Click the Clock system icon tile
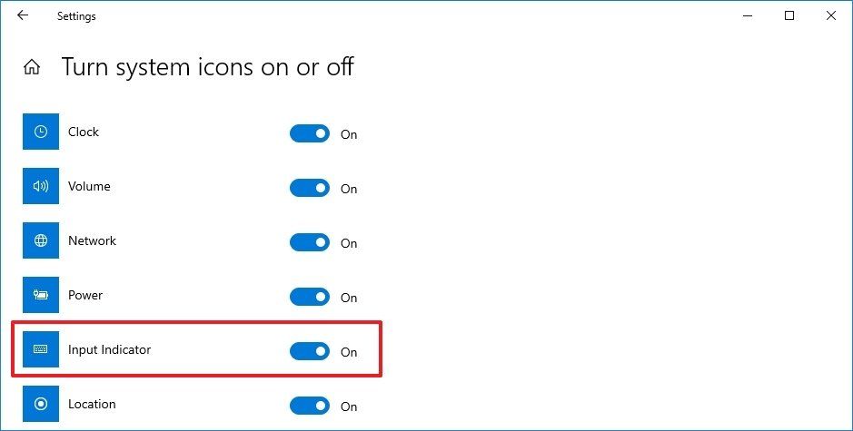 41,132
